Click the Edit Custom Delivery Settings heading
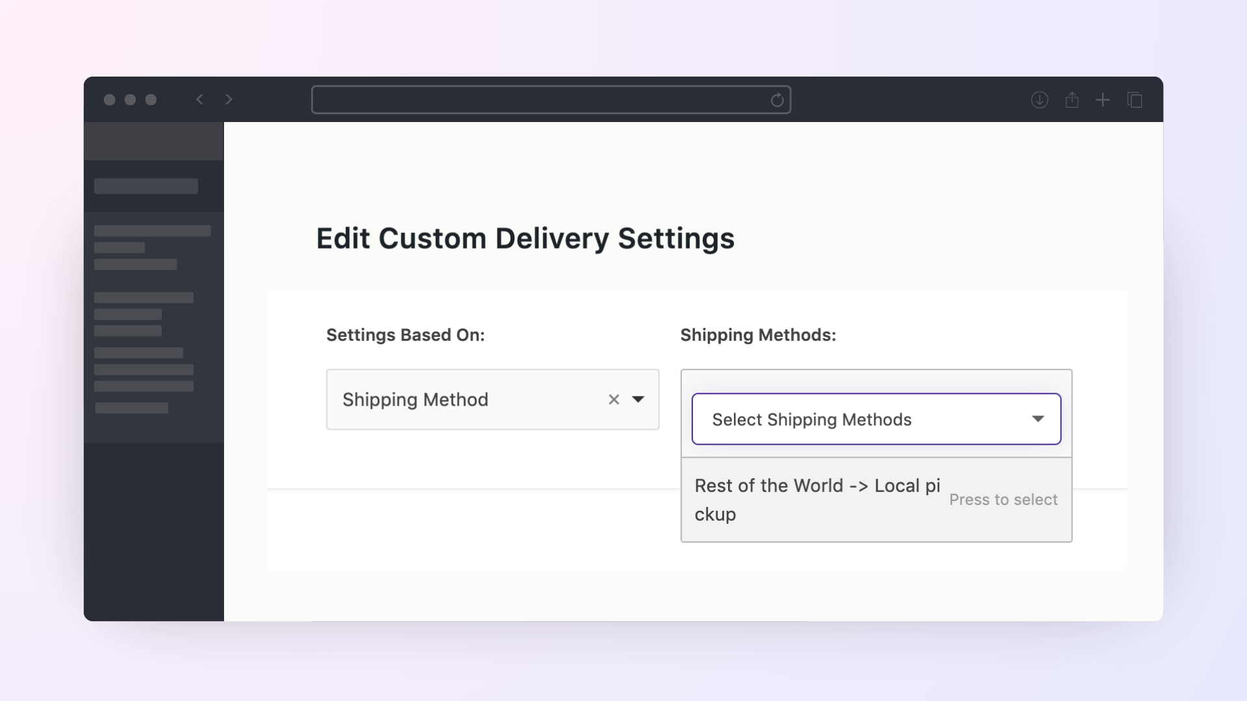This screenshot has width=1247, height=701. (x=525, y=238)
